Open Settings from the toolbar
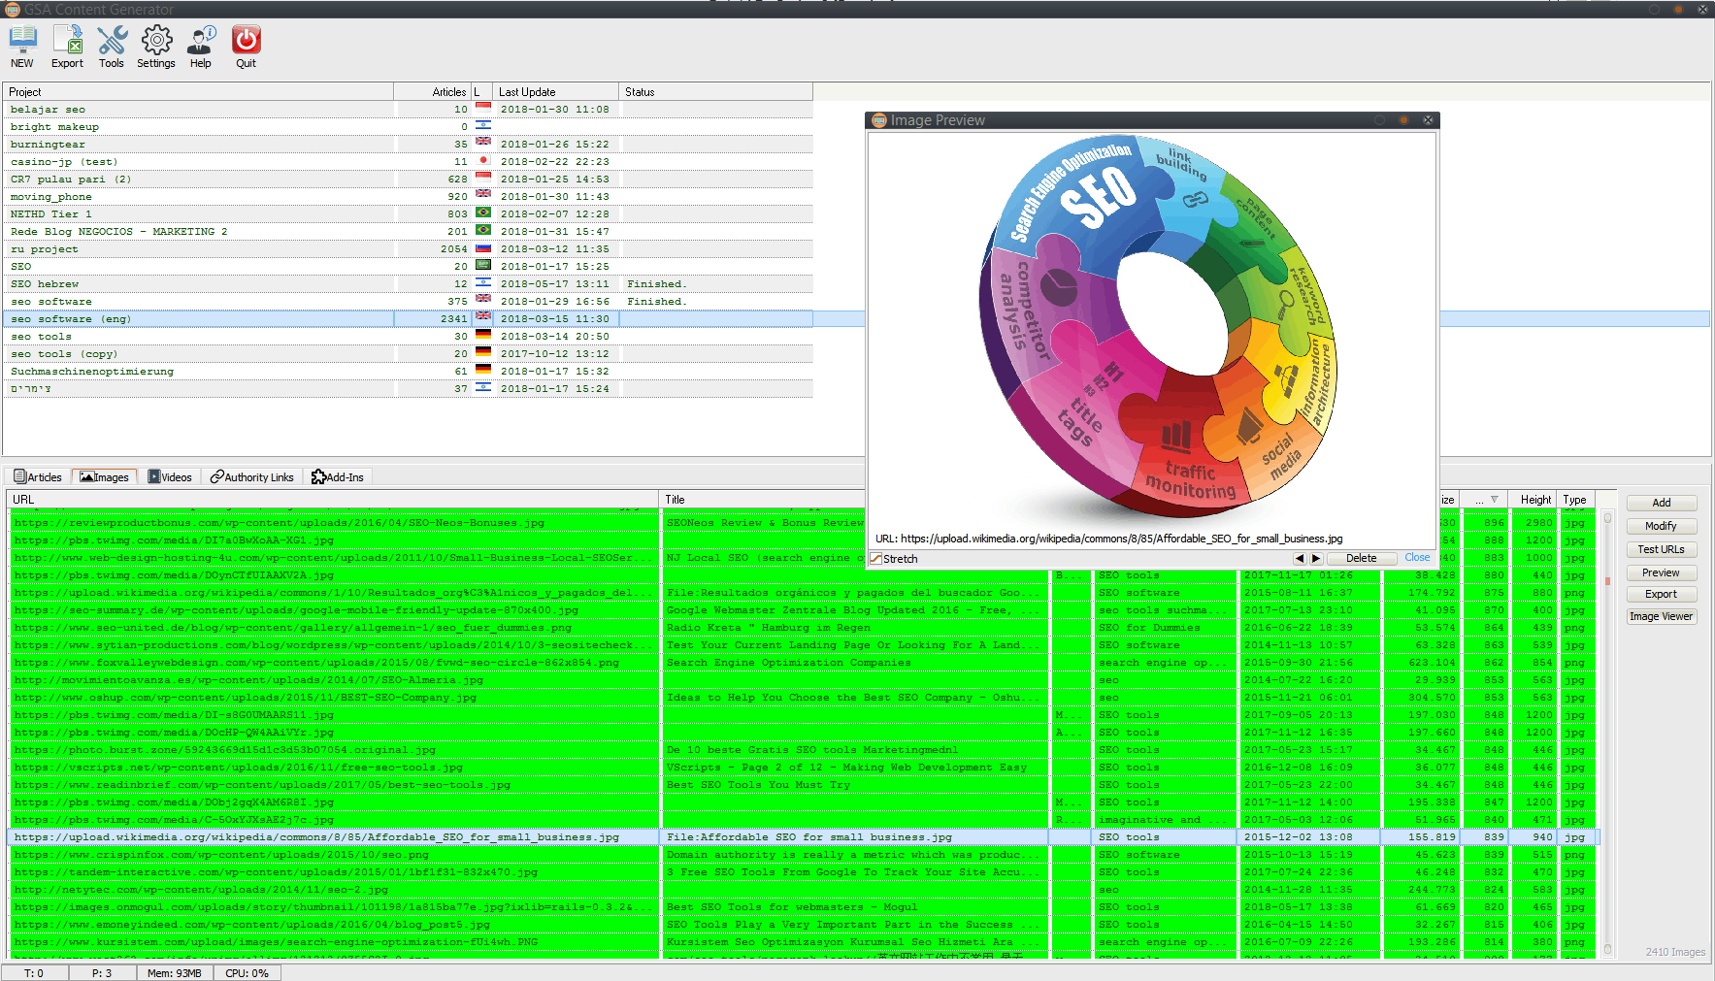Viewport: 1715px width, 981px height. pyautogui.click(x=156, y=47)
